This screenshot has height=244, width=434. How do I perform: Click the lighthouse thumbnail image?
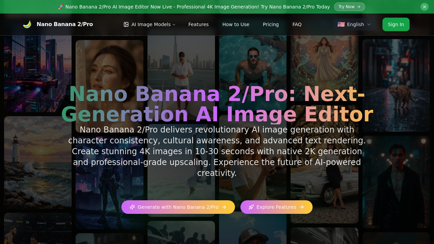click(37, 162)
